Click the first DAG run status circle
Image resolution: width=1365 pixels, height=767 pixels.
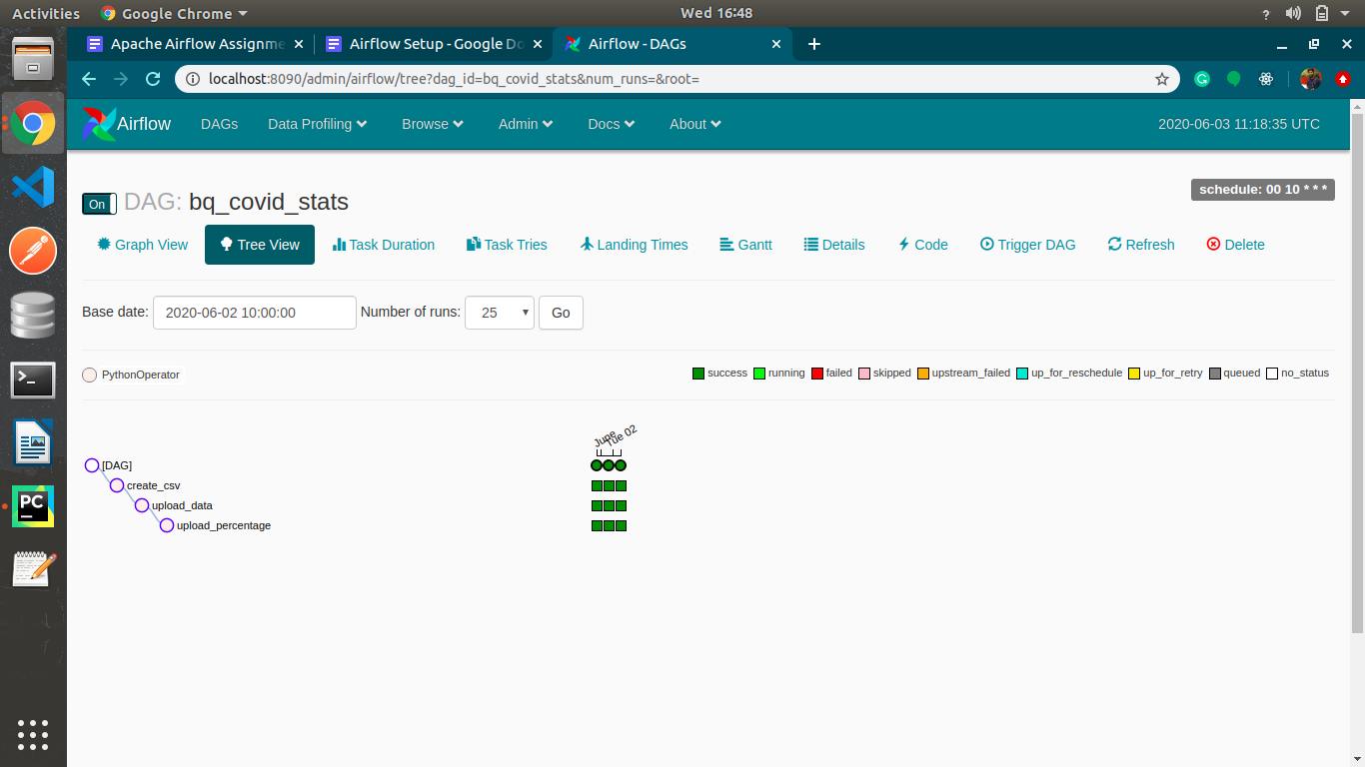click(x=597, y=465)
